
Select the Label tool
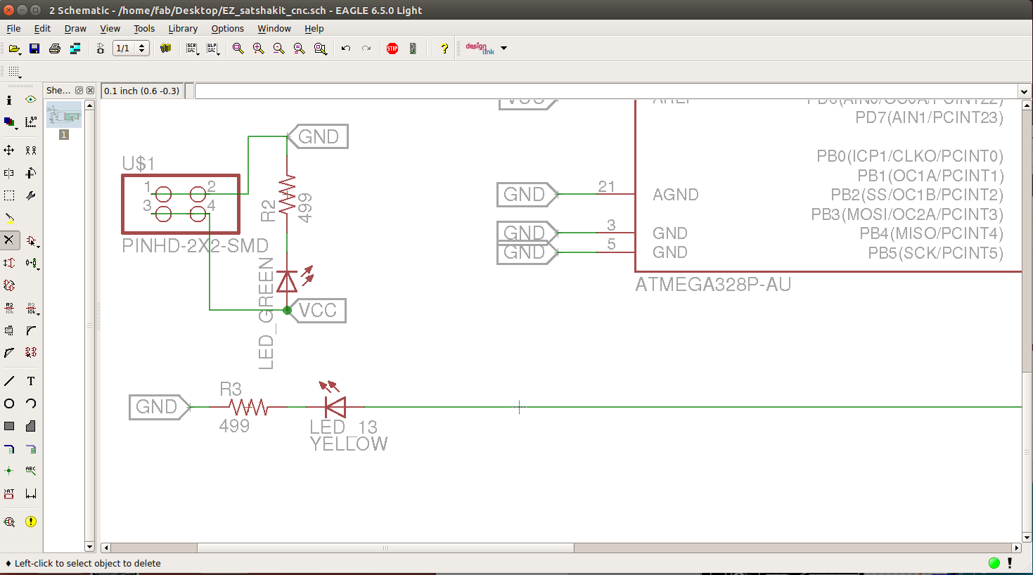pyautogui.click(x=30, y=471)
